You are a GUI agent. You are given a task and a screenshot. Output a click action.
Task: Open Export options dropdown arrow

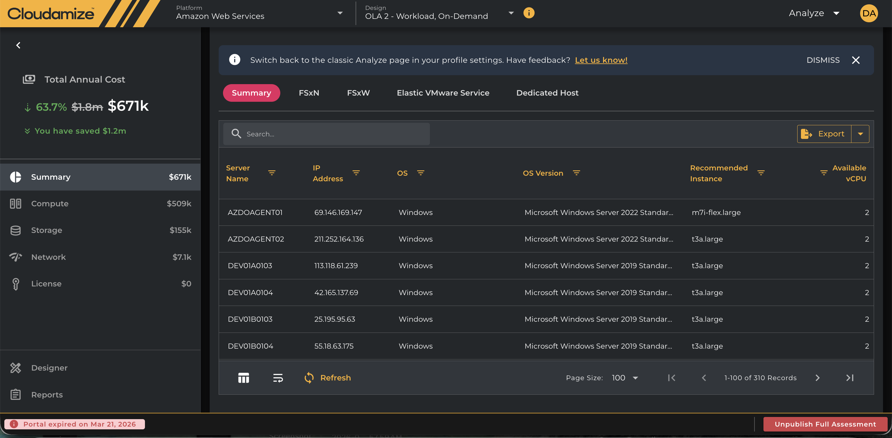point(860,134)
